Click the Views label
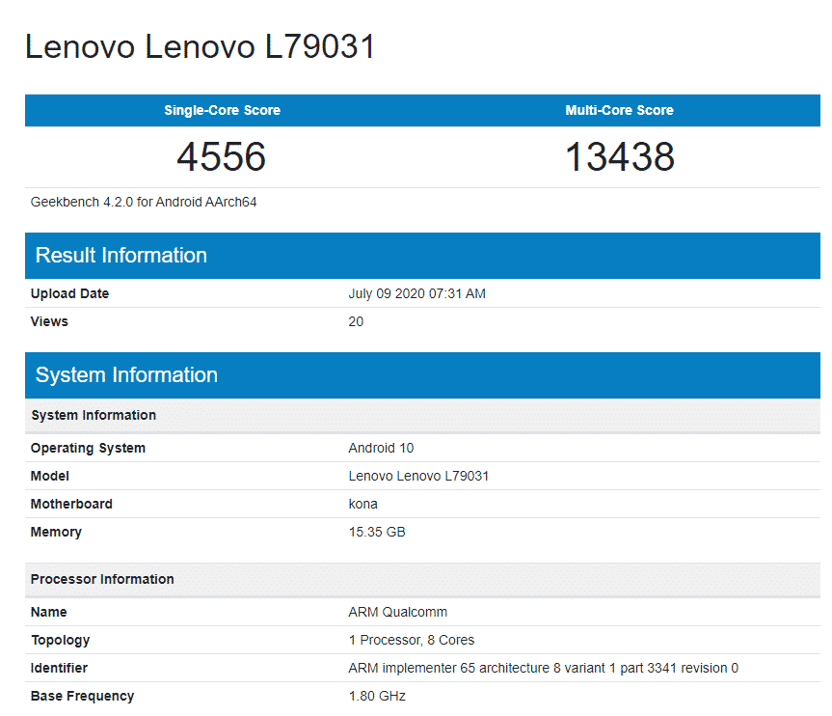Viewport: 832px width, 716px height. click(49, 322)
